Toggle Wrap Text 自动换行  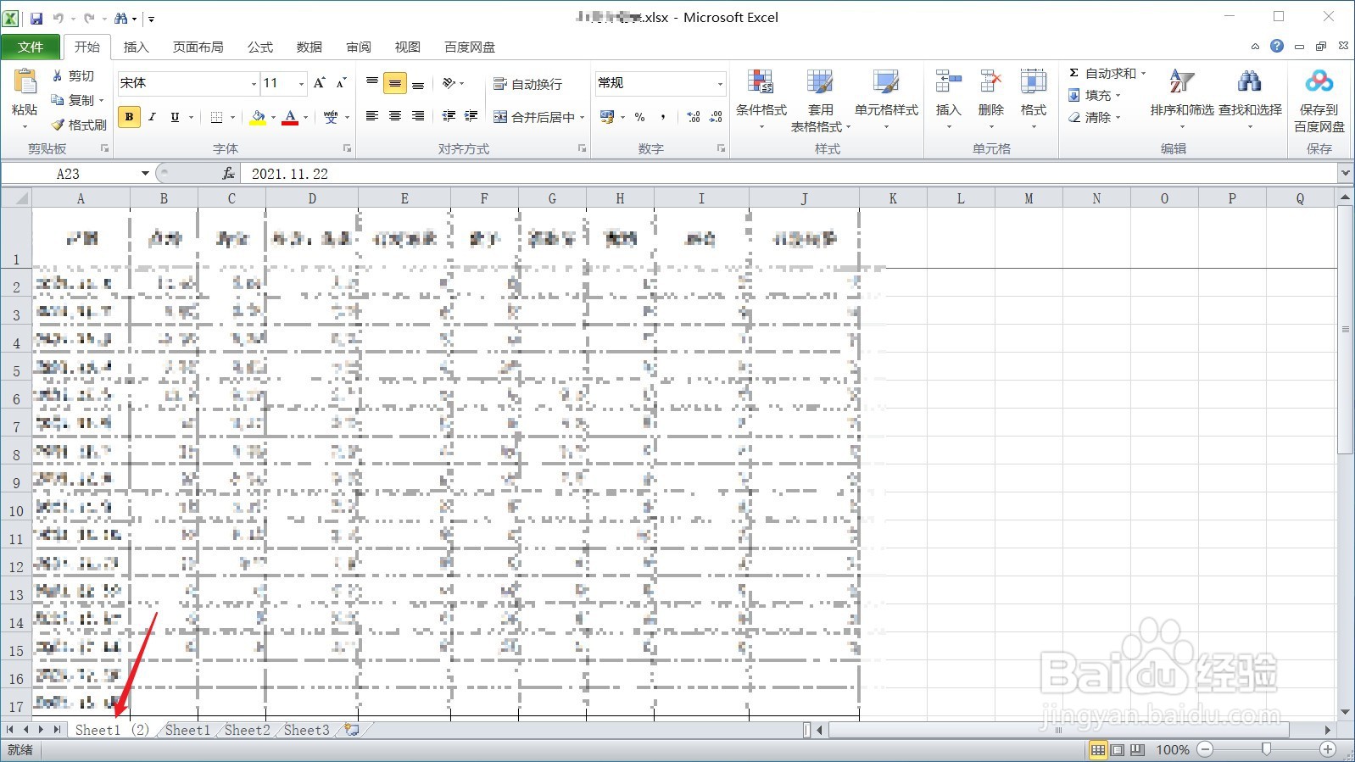click(x=527, y=84)
